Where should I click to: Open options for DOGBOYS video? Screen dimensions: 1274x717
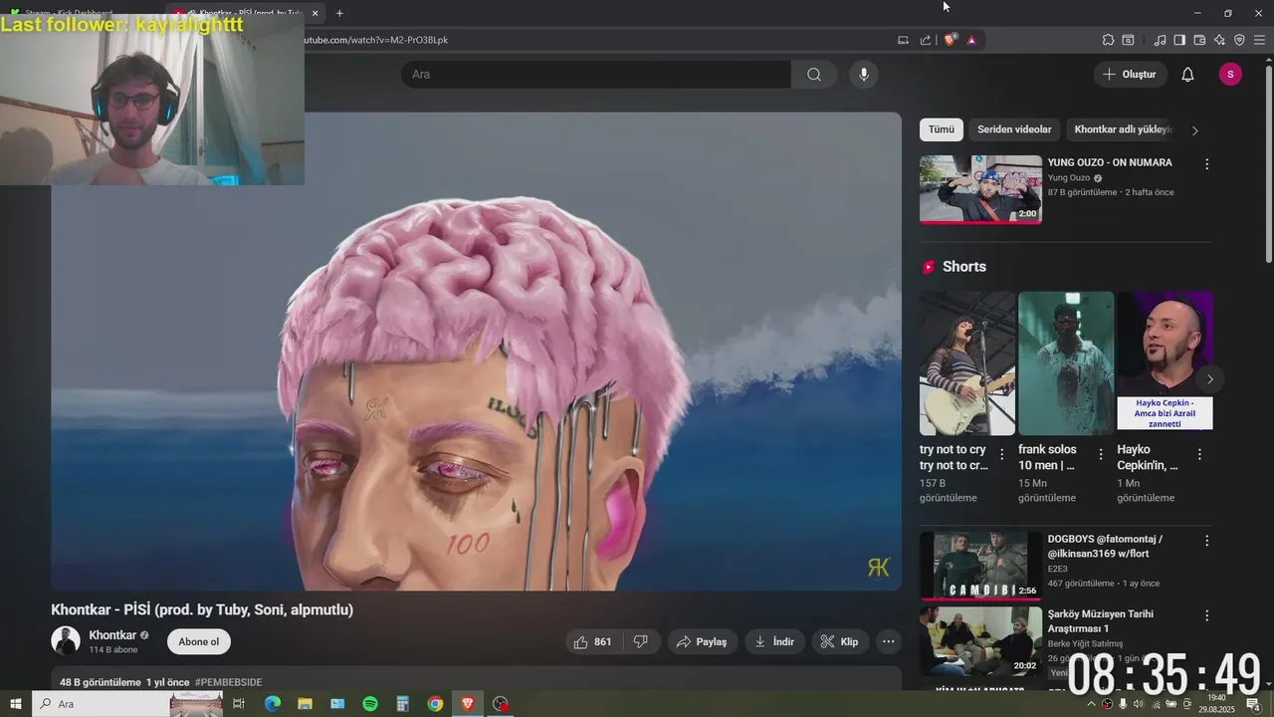tap(1207, 541)
